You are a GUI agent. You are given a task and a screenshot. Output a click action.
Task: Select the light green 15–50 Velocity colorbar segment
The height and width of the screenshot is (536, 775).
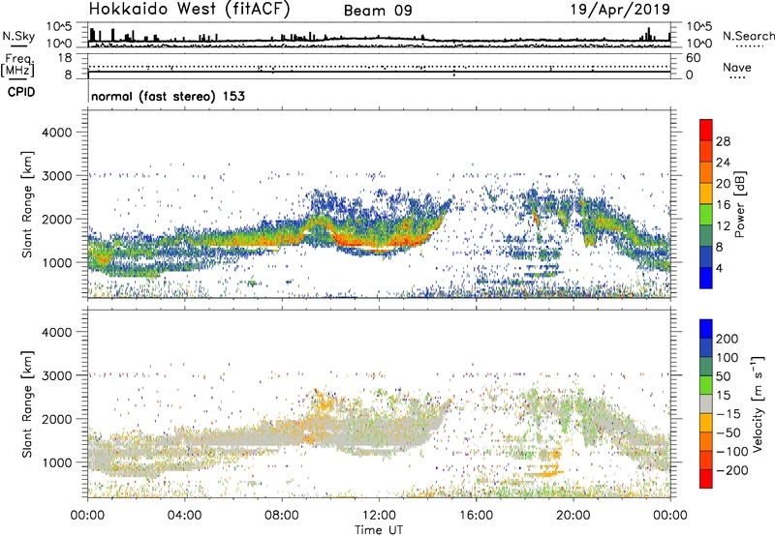tap(706, 385)
